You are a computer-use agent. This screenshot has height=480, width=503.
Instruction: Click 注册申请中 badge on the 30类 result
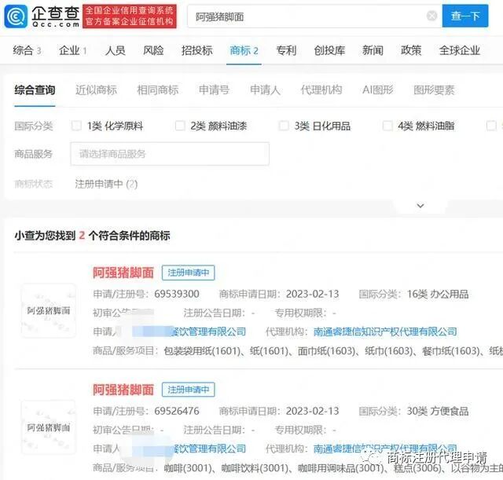[189, 390]
